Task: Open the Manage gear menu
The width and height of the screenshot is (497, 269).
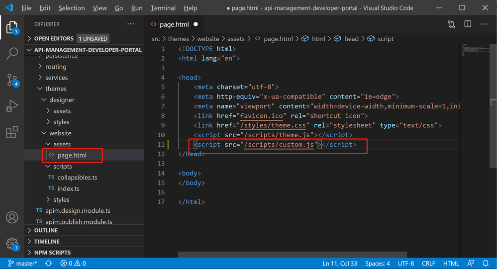Action: pyautogui.click(x=12, y=244)
